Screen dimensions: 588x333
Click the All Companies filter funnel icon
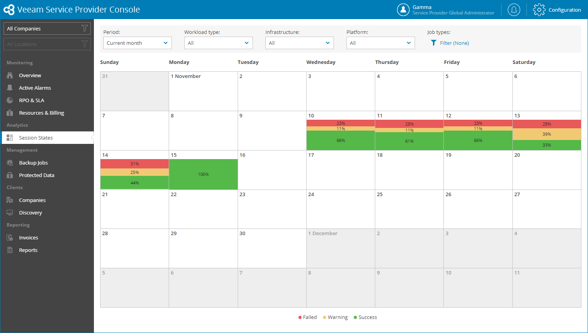tap(85, 28)
